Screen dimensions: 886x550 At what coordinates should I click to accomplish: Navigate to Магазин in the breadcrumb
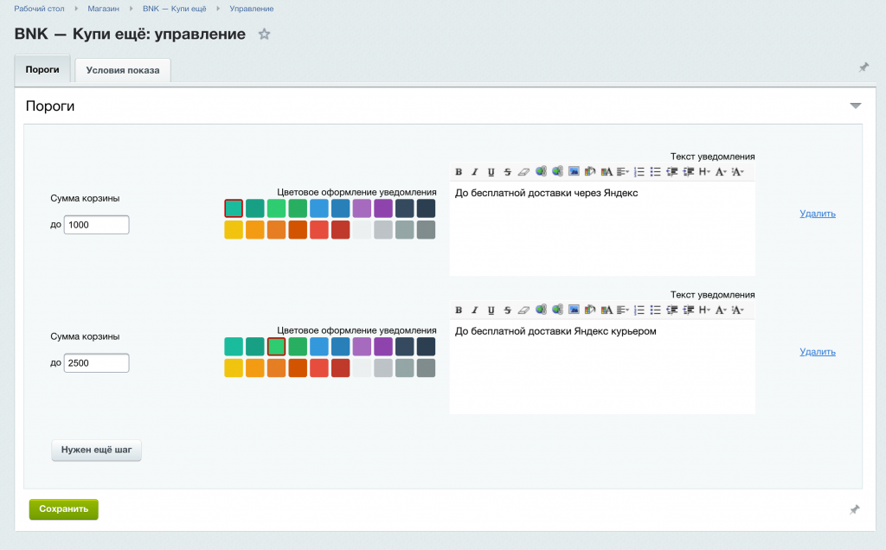(104, 9)
